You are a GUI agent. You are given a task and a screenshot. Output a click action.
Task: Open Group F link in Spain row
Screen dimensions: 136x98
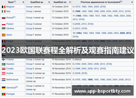[30, 35]
